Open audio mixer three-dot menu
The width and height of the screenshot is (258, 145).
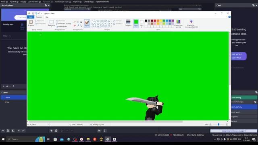[105, 130]
